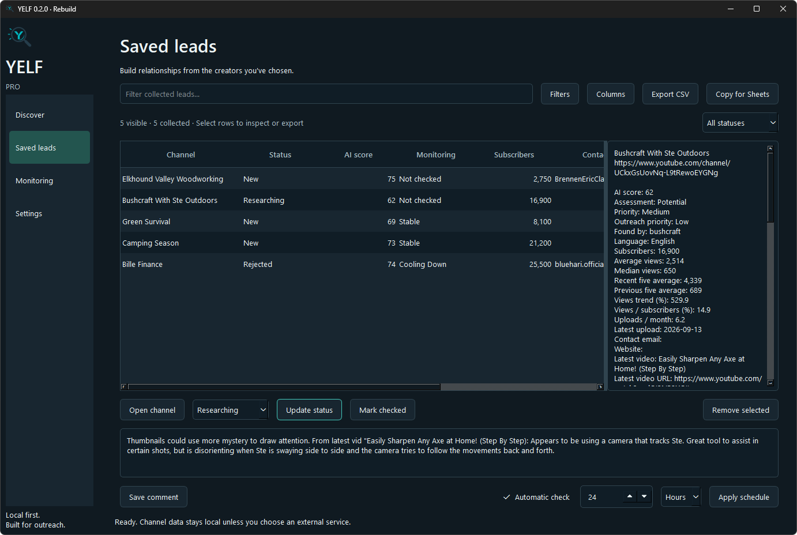Viewport: 797px width, 535px height.
Task: Click the Open channel button
Action: coord(152,410)
